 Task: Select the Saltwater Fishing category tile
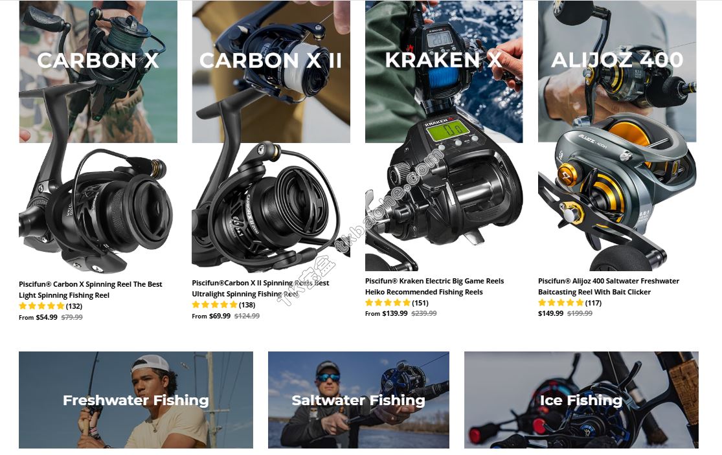coord(359,400)
